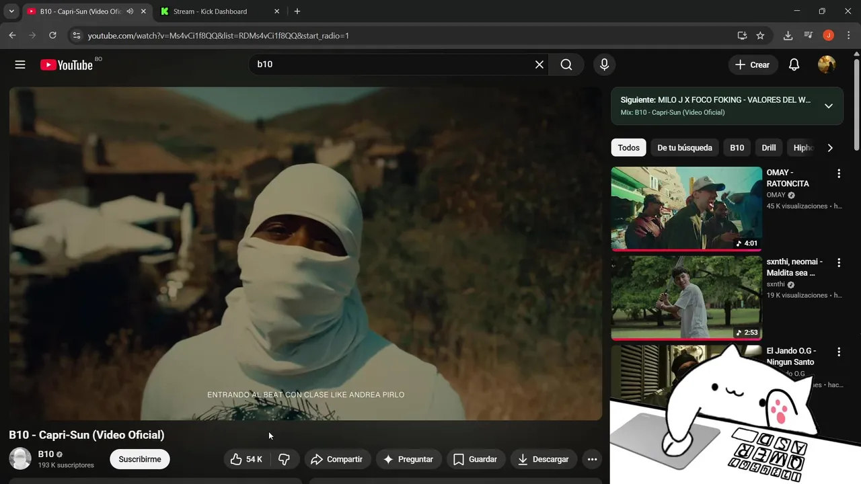Image resolution: width=861 pixels, height=484 pixels.
Task: Go back in browser history
Action: click(x=12, y=36)
